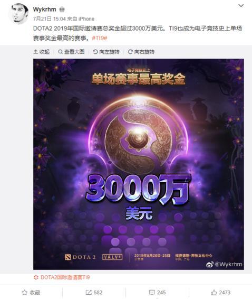Like the post with thumbs-up 2473
Viewport: 252px width, 299px height.
point(220,292)
